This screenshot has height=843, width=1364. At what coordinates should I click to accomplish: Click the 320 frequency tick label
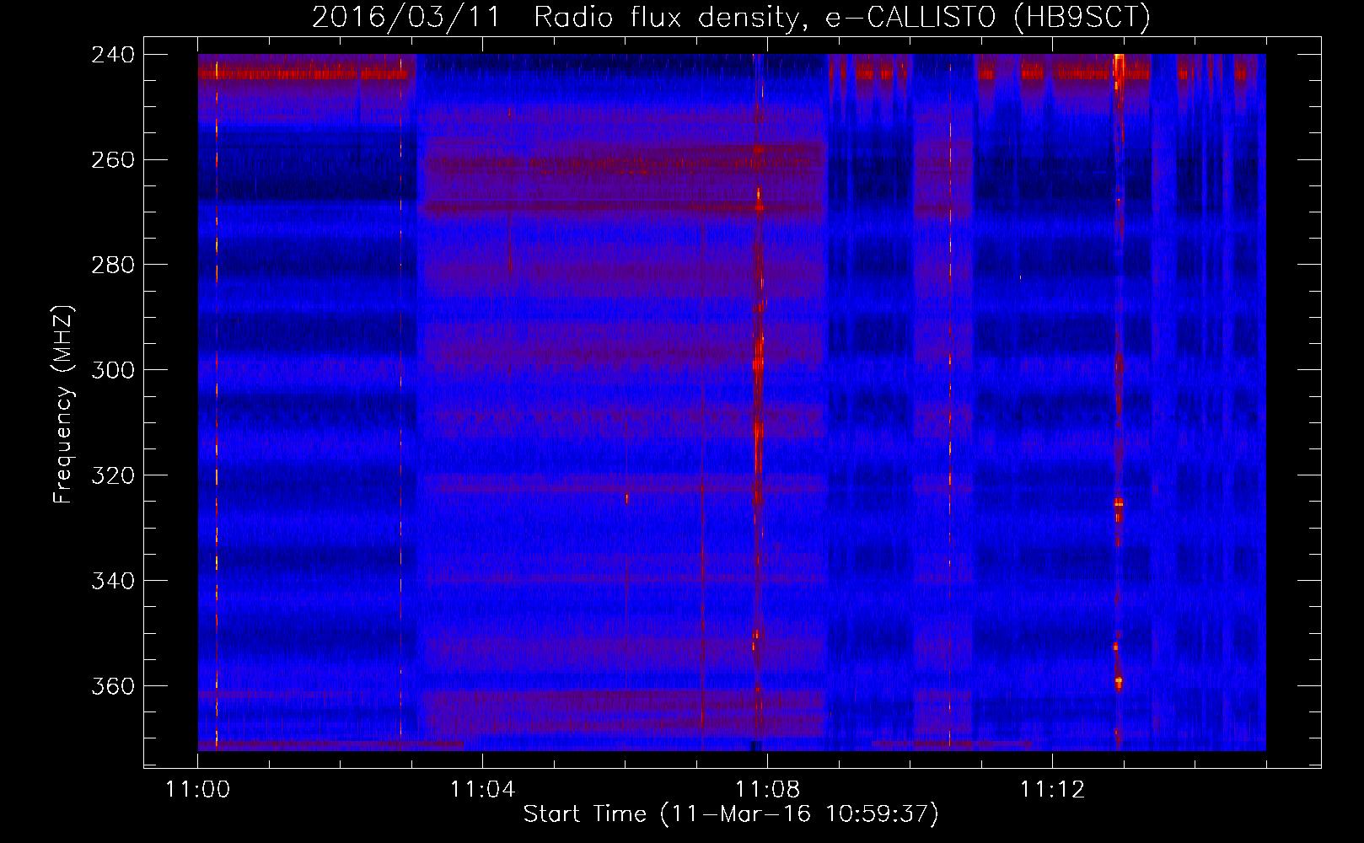(113, 476)
